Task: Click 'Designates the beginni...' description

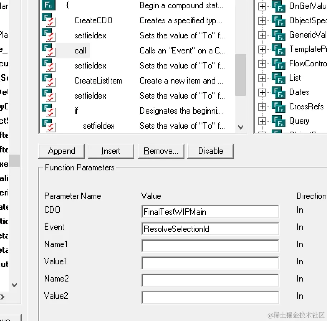Action: pyautogui.click(x=181, y=111)
